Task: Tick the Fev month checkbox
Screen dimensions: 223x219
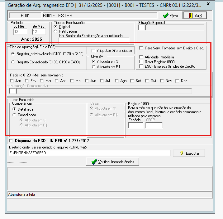Action: pyautogui.click(x=27, y=81)
